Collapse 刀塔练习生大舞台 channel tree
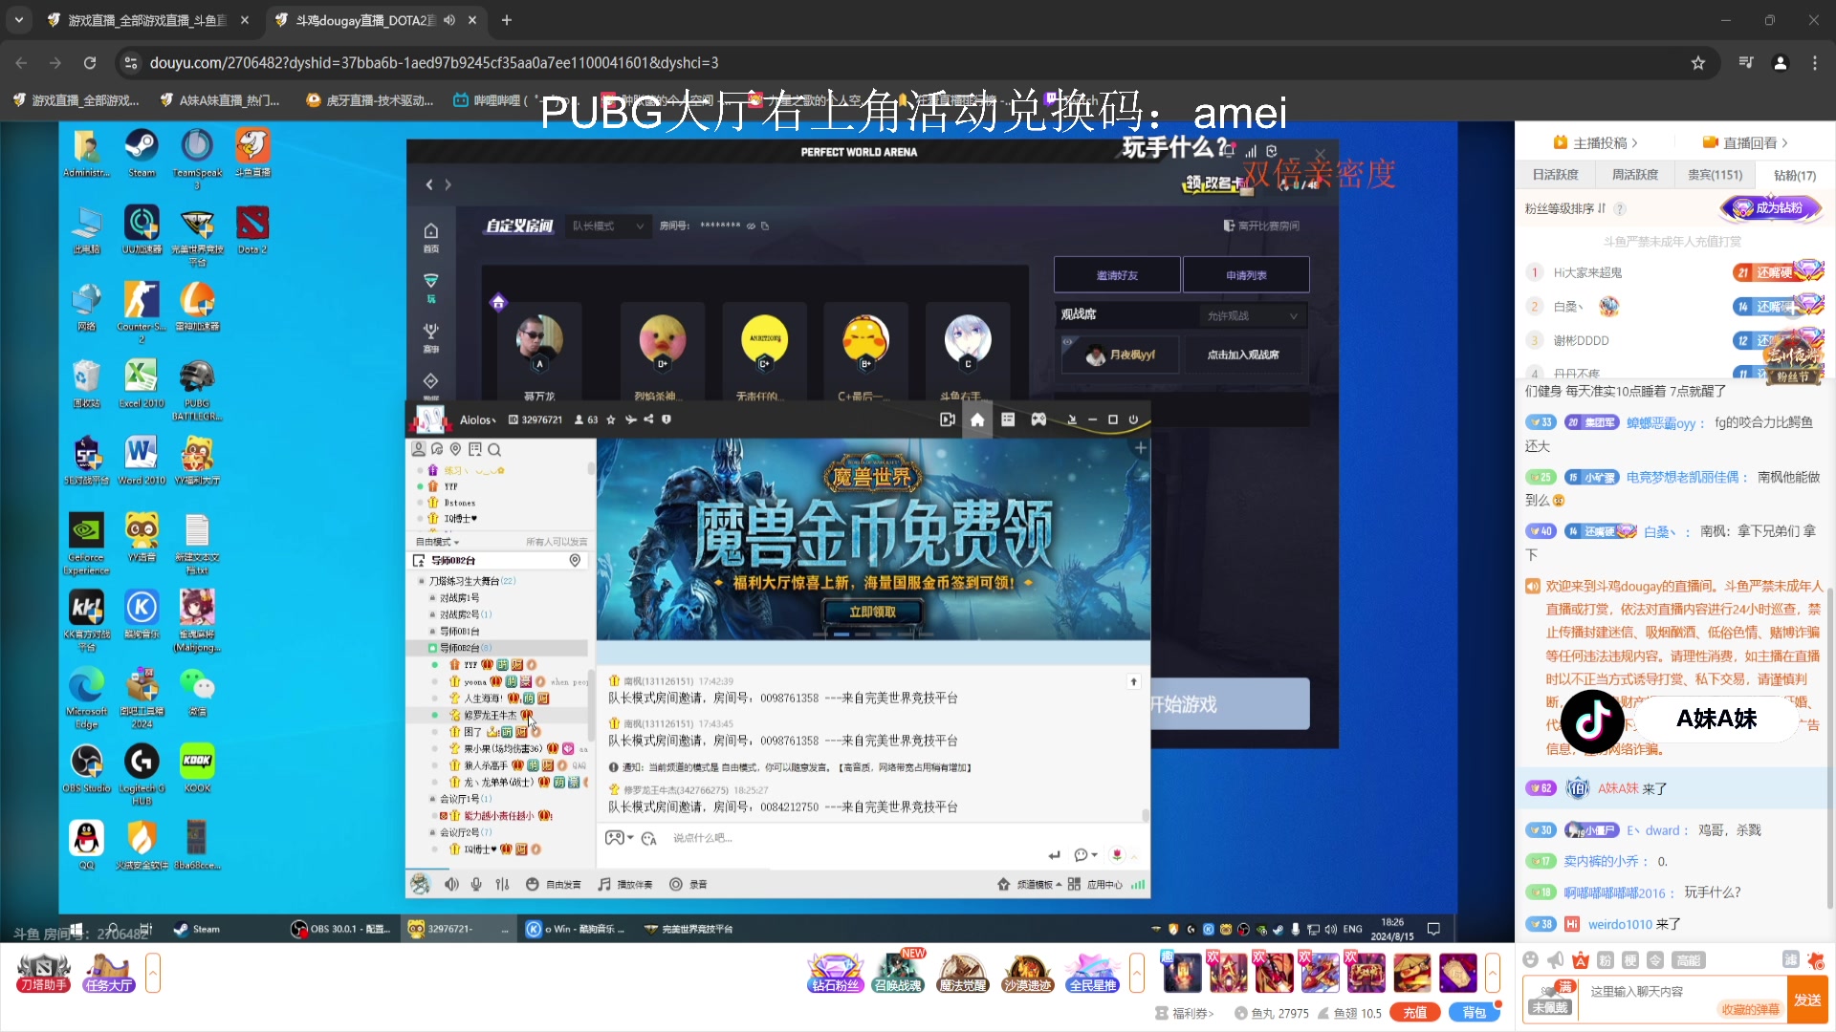 point(421,581)
